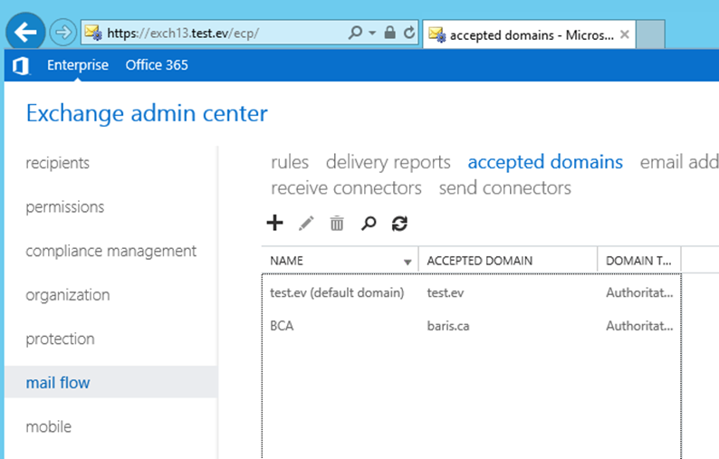Click the pencil edit icon
The image size is (719, 459).
(306, 224)
